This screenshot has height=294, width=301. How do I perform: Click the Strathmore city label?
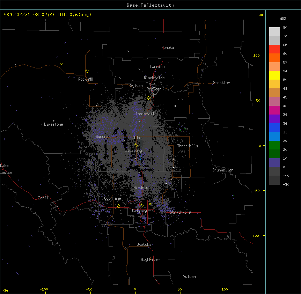[x=180, y=212]
